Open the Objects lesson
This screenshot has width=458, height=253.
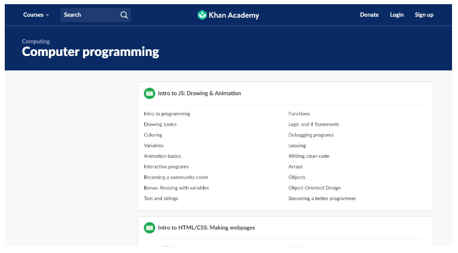(x=297, y=177)
